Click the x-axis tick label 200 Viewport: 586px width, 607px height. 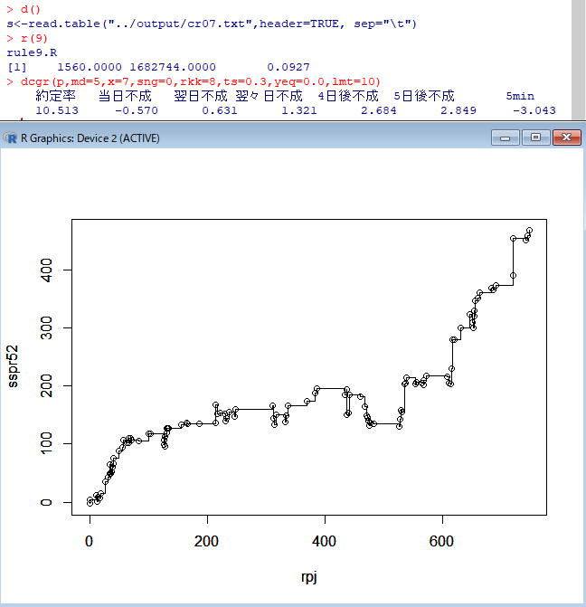[206, 541]
